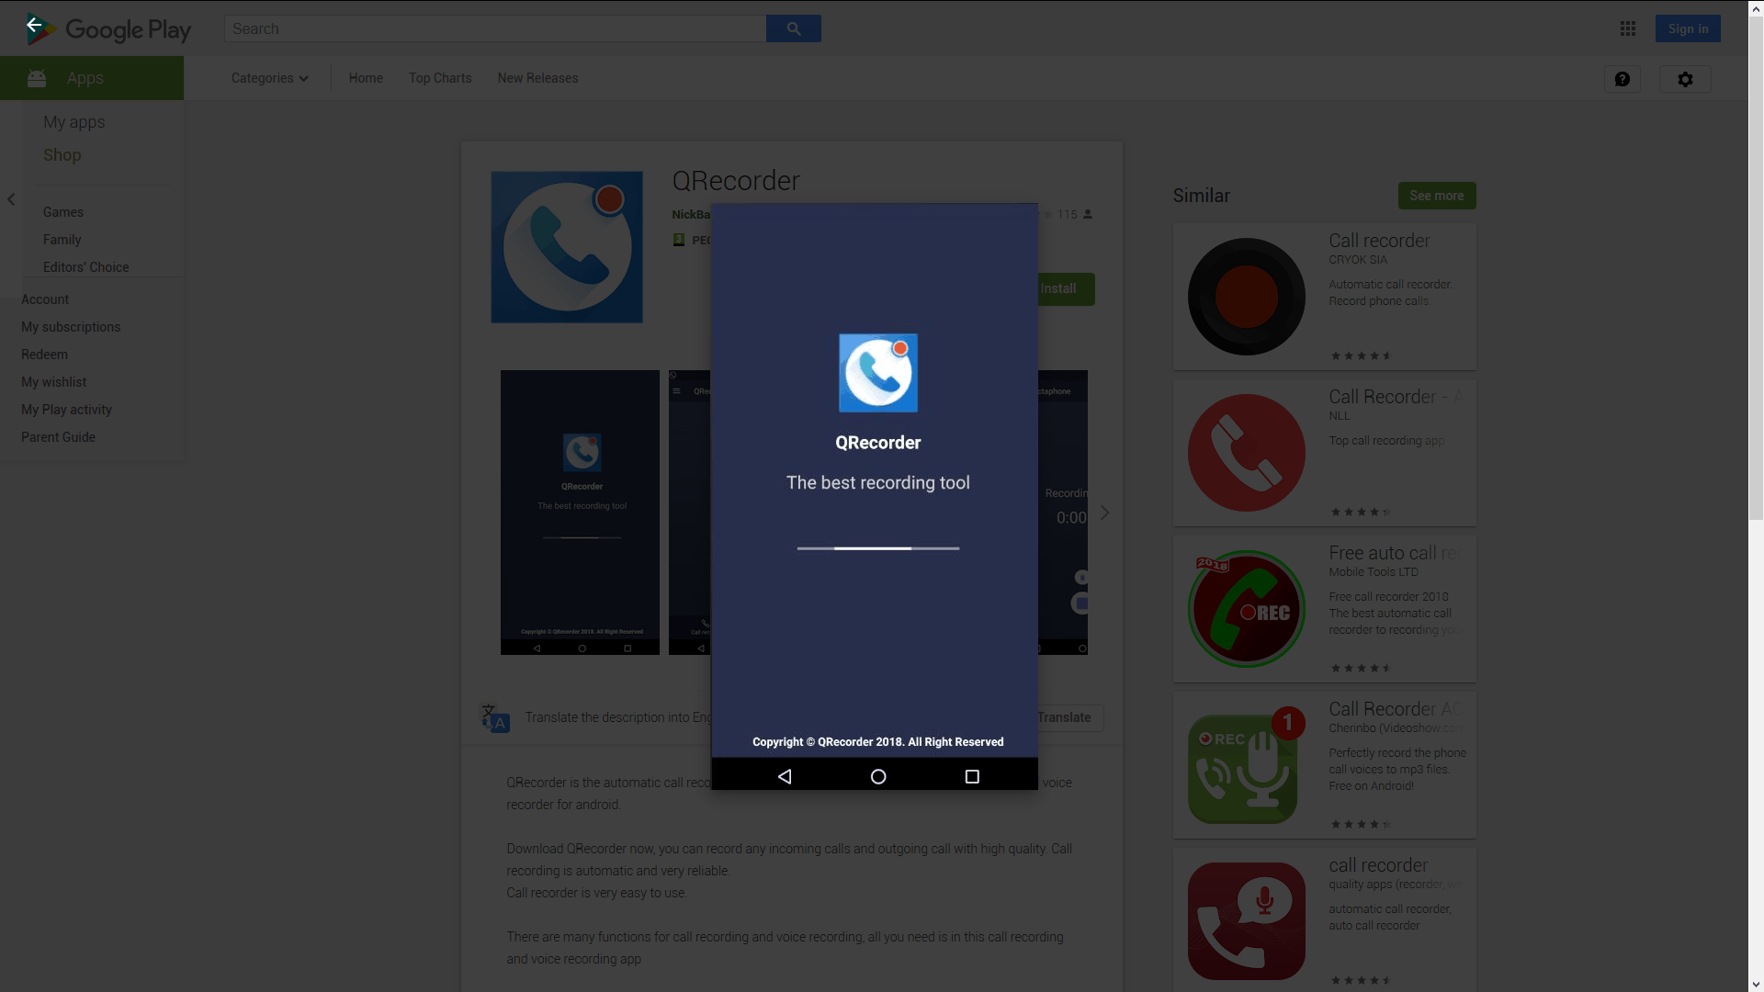
Task: Click the translate language icon
Action: (x=495, y=717)
